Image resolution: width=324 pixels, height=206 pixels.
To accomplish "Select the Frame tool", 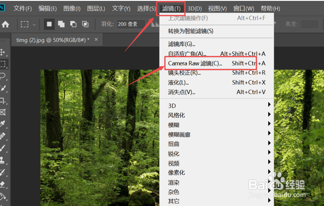I will point(3,112).
